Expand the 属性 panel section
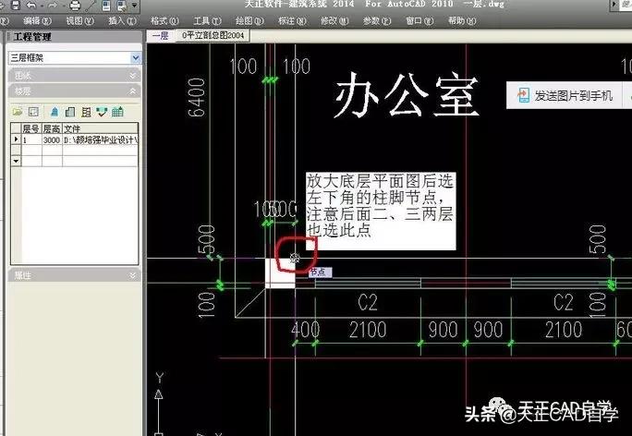 pos(74,275)
